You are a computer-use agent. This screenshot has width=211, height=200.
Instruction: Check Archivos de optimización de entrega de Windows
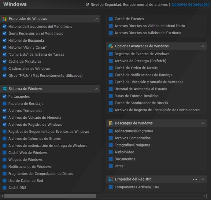pyautogui.click(x=5, y=146)
